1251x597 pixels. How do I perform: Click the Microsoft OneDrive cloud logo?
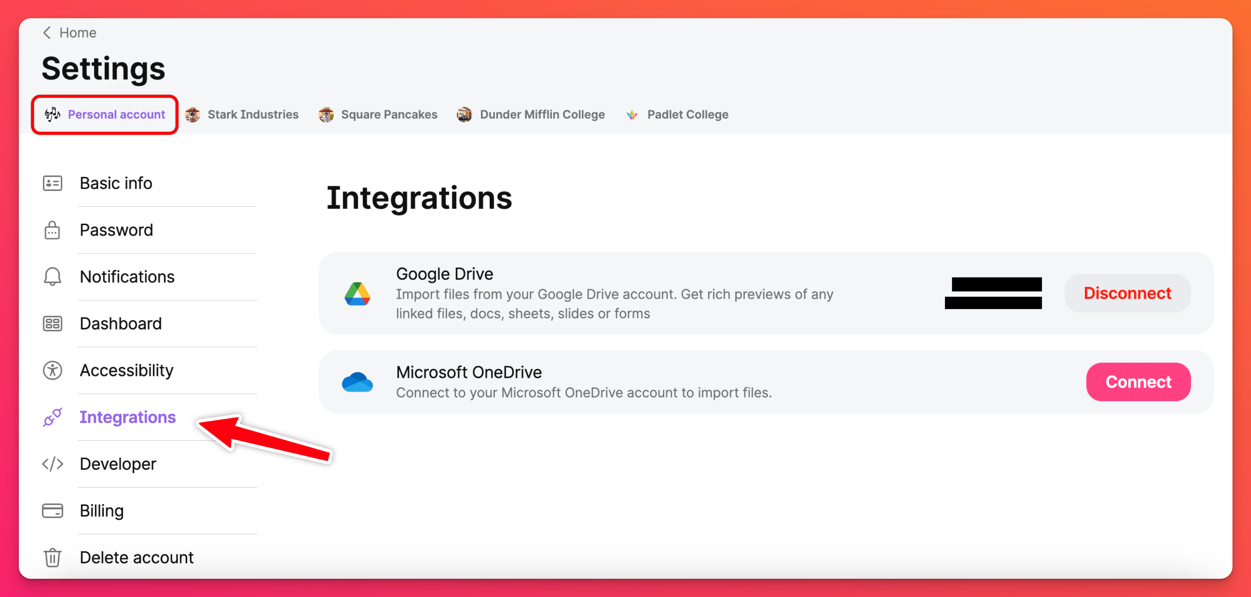click(x=357, y=382)
